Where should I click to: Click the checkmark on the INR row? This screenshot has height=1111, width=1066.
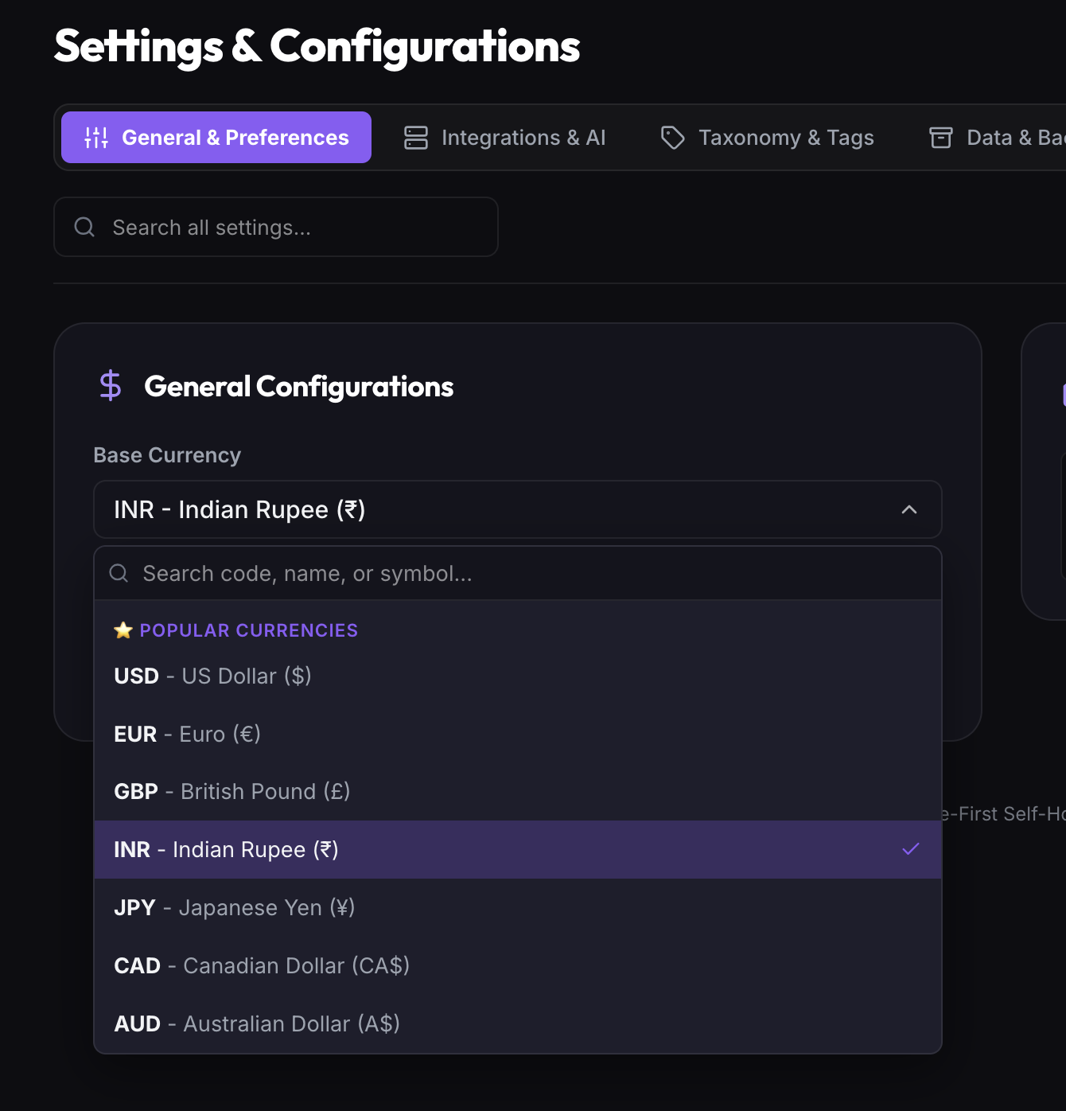pyautogui.click(x=911, y=849)
